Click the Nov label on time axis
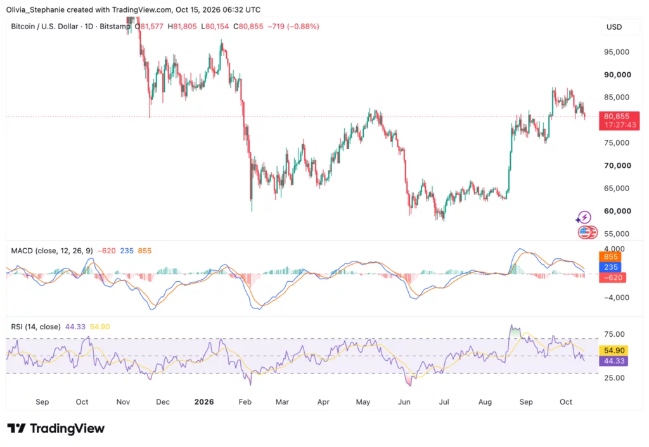This screenshot has width=649, height=447. click(123, 402)
